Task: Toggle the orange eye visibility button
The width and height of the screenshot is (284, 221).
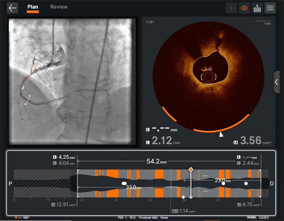Action: click(244, 8)
